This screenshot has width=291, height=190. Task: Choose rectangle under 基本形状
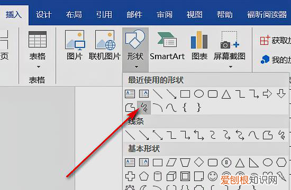(x=158, y=163)
